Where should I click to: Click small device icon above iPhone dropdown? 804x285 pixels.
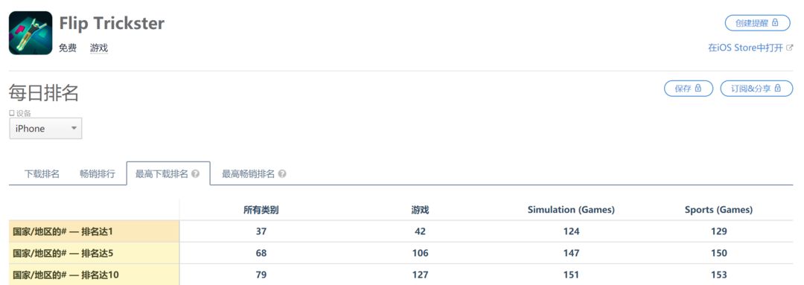tap(12, 113)
